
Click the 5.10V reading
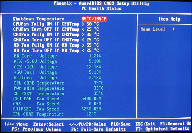95,61
